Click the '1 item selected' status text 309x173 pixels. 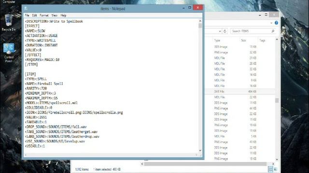coord(107,169)
